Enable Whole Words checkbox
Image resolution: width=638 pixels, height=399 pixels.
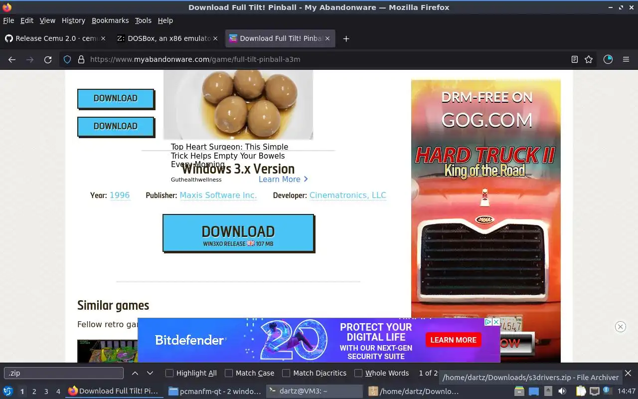pyautogui.click(x=358, y=373)
